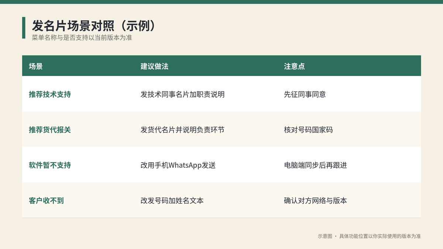
Task: Click cell 先征同事同意
Action: pos(305,94)
